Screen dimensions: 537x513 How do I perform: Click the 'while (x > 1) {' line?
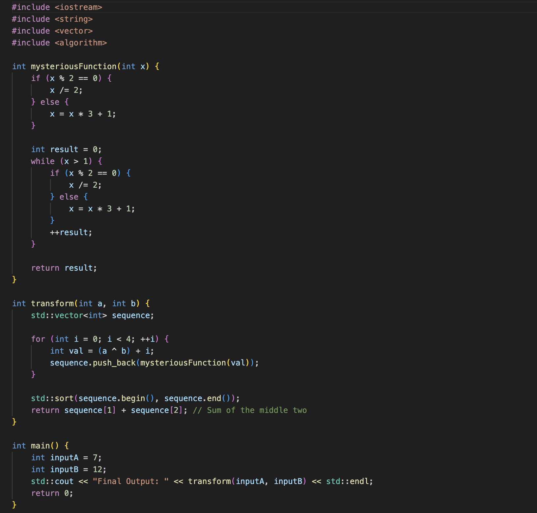(x=67, y=161)
